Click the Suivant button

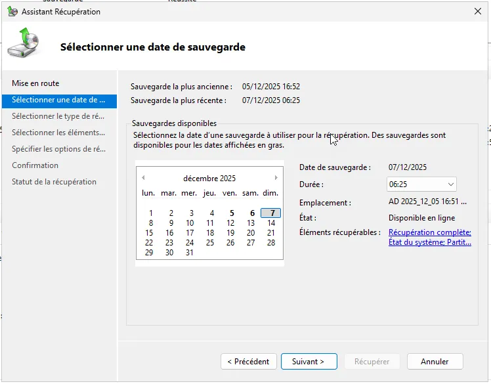coord(309,362)
